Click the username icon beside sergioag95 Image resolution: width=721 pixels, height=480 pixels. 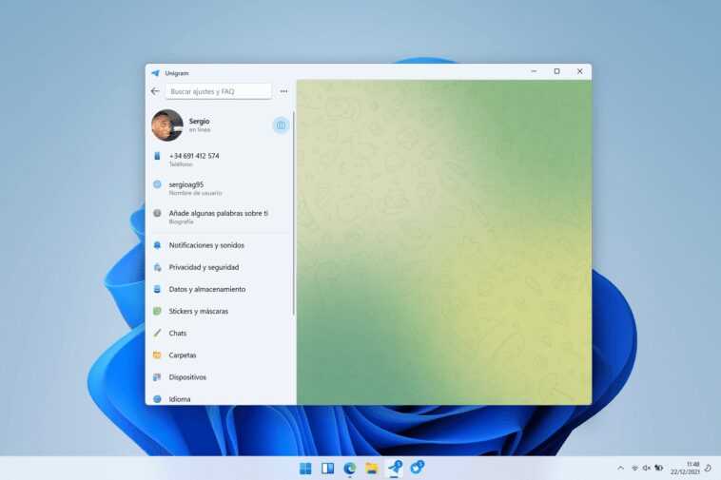click(157, 184)
